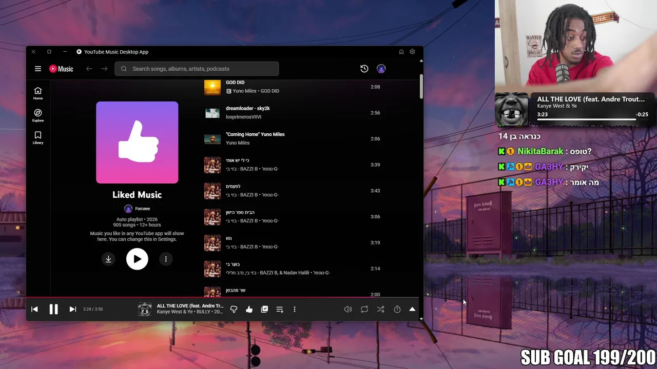
Task: Download the Liked Music playlist
Action: [x=108, y=259]
